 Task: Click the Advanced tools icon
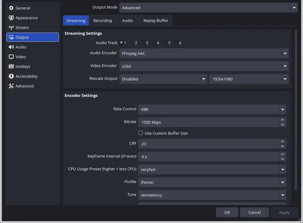[x=11, y=86]
